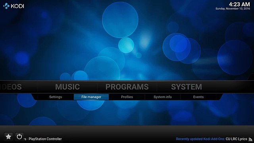The width and height of the screenshot is (254, 143).
Task: Click the Kodi logo
Action: click(13, 6)
